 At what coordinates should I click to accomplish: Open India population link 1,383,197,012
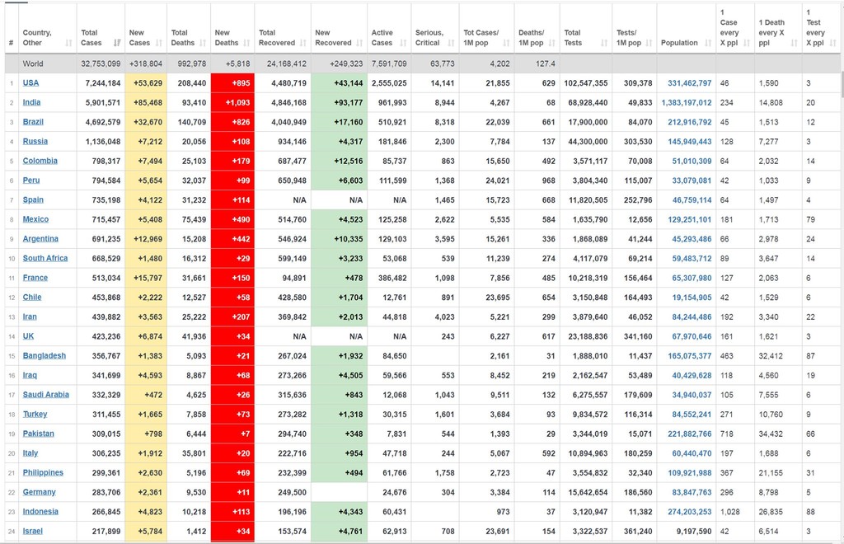pos(687,102)
